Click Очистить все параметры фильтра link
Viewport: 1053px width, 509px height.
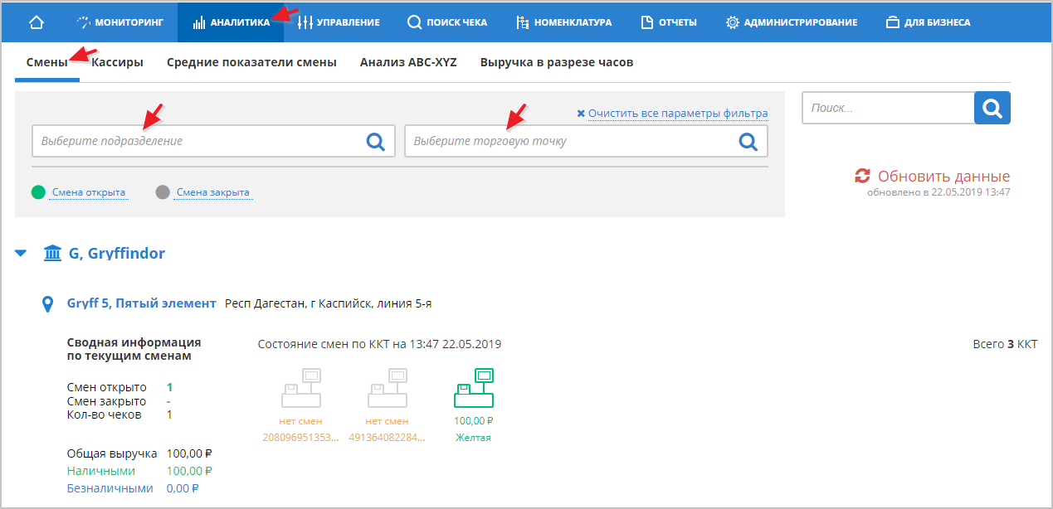click(677, 114)
